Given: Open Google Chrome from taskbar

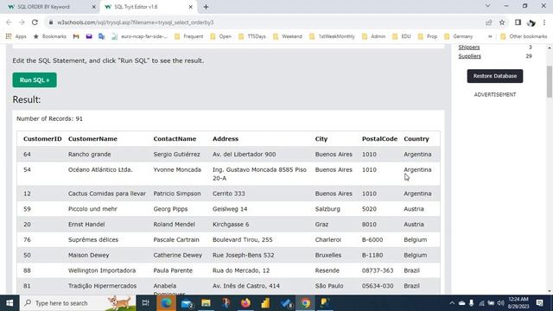Looking at the screenshot, I should (x=305, y=303).
